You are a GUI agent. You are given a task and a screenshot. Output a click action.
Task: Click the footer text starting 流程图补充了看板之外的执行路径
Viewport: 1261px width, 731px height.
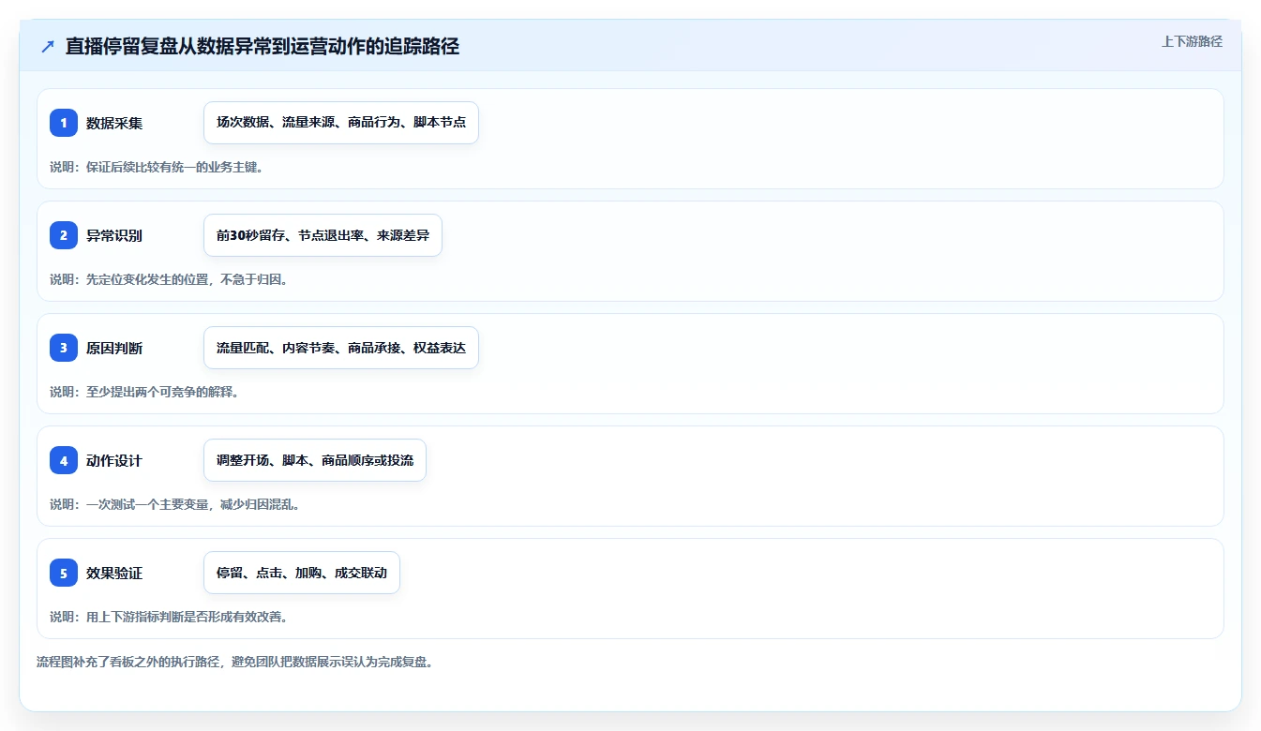click(x=234, y=662)
